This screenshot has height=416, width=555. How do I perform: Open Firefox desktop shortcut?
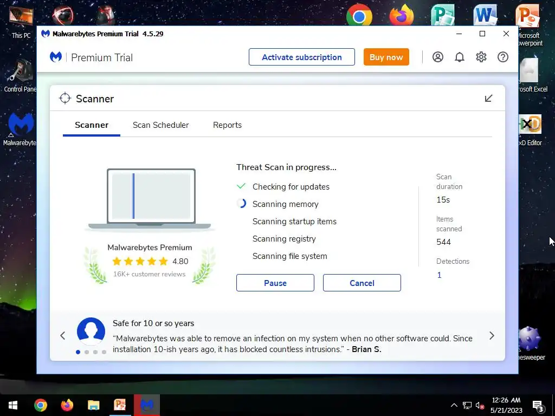402,16
